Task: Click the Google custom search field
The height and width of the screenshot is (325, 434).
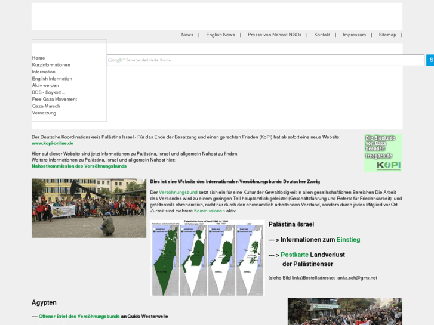Action: point(265,60)
